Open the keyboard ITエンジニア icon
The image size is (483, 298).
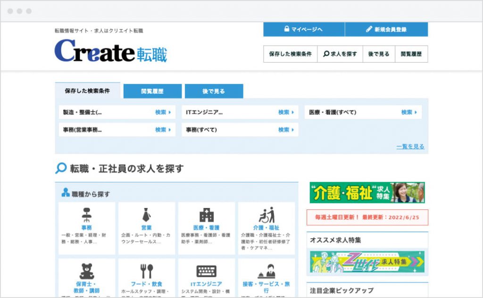(x=207, y=271)
